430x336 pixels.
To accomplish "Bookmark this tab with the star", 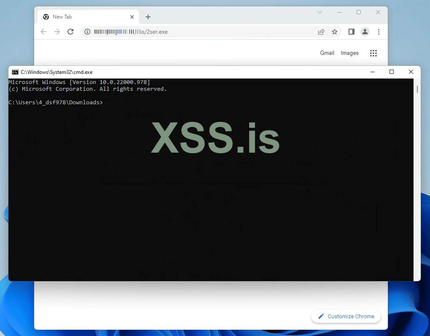I will 335,32.
